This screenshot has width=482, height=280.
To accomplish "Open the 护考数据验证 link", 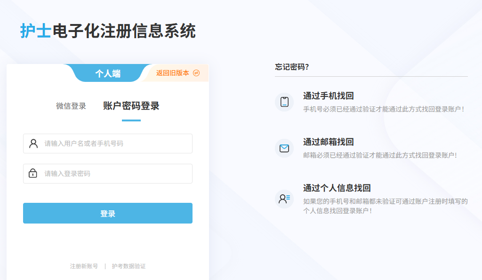I will point(129,266).
